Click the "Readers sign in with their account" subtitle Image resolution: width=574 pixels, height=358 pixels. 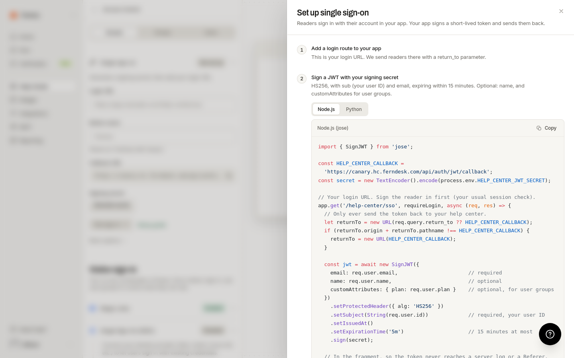tap(421, 23)
